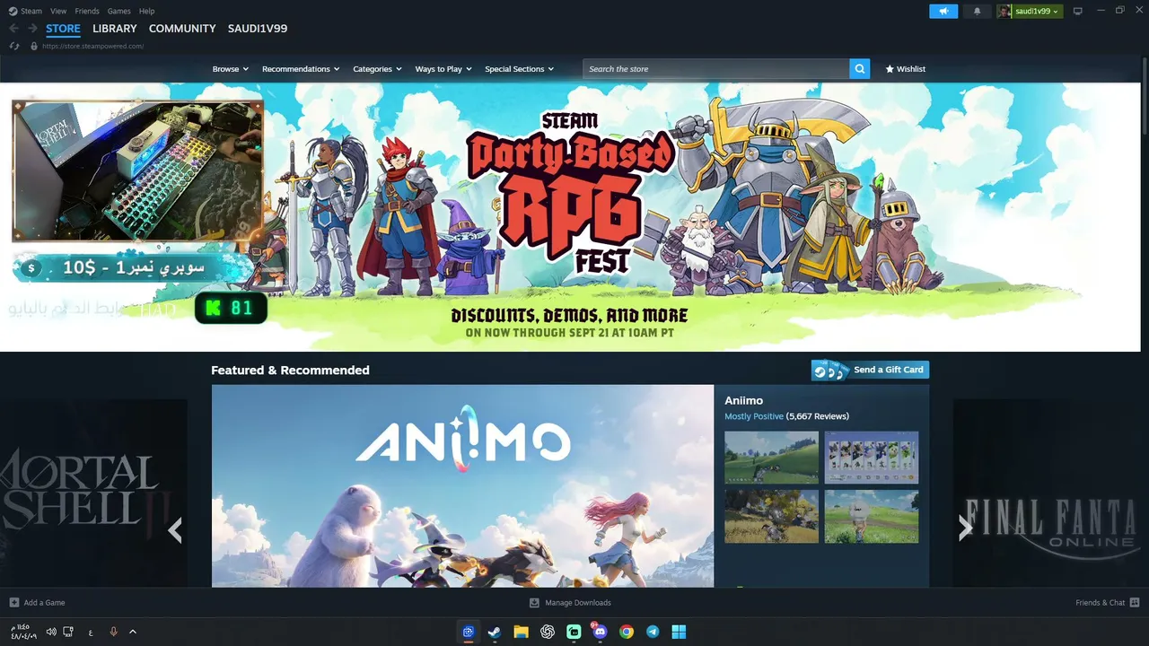Image resolution: width=1149 pixels, height=646 pixels.
Task: Open the Games menu
Action: (119, 11)
